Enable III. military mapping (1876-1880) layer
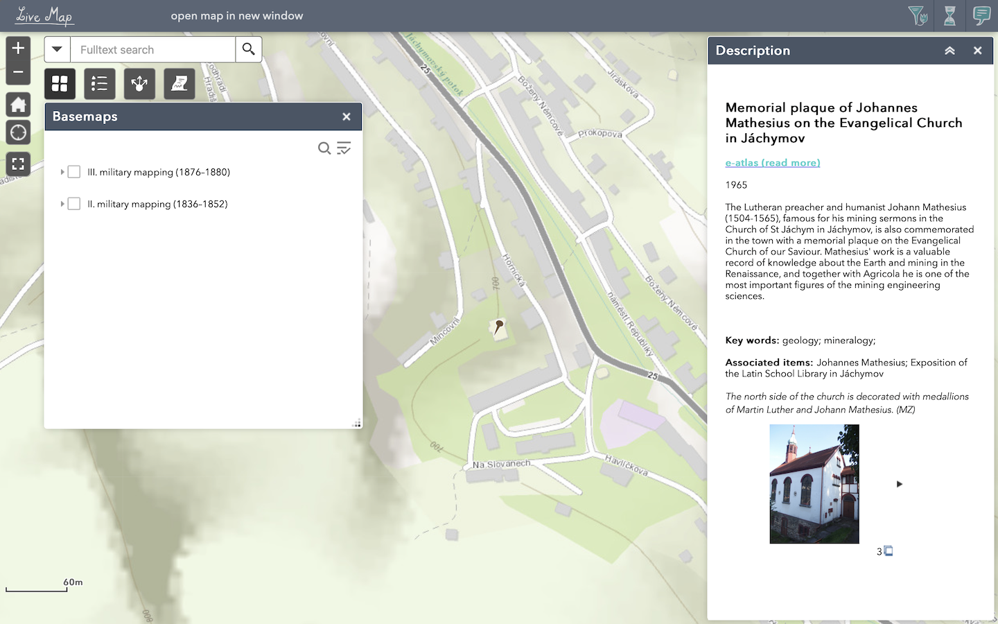This screenshot has height=624, width=998. (74, 172)
